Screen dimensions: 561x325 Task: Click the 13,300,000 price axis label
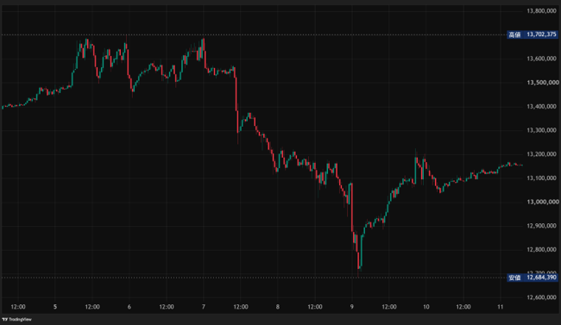tap(541, 130)
